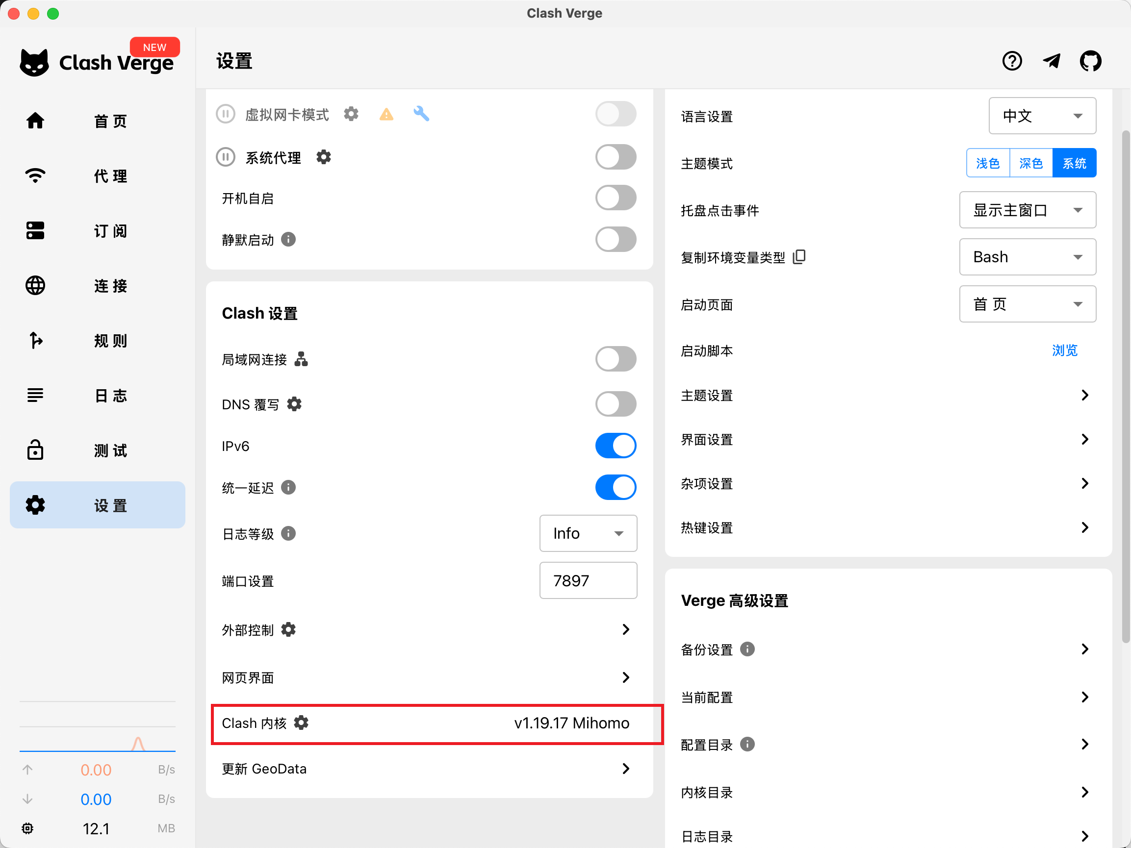Viewport: 1131px width, 848px height.
Task: Click info icon next to 配置目录
Action: click(747, 744)
